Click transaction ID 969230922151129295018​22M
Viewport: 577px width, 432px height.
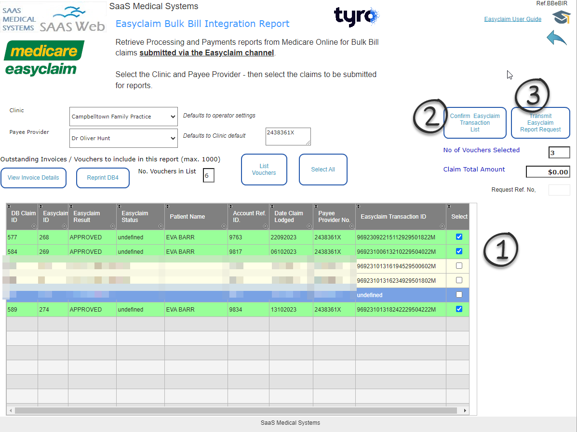[x=396, y=237]
